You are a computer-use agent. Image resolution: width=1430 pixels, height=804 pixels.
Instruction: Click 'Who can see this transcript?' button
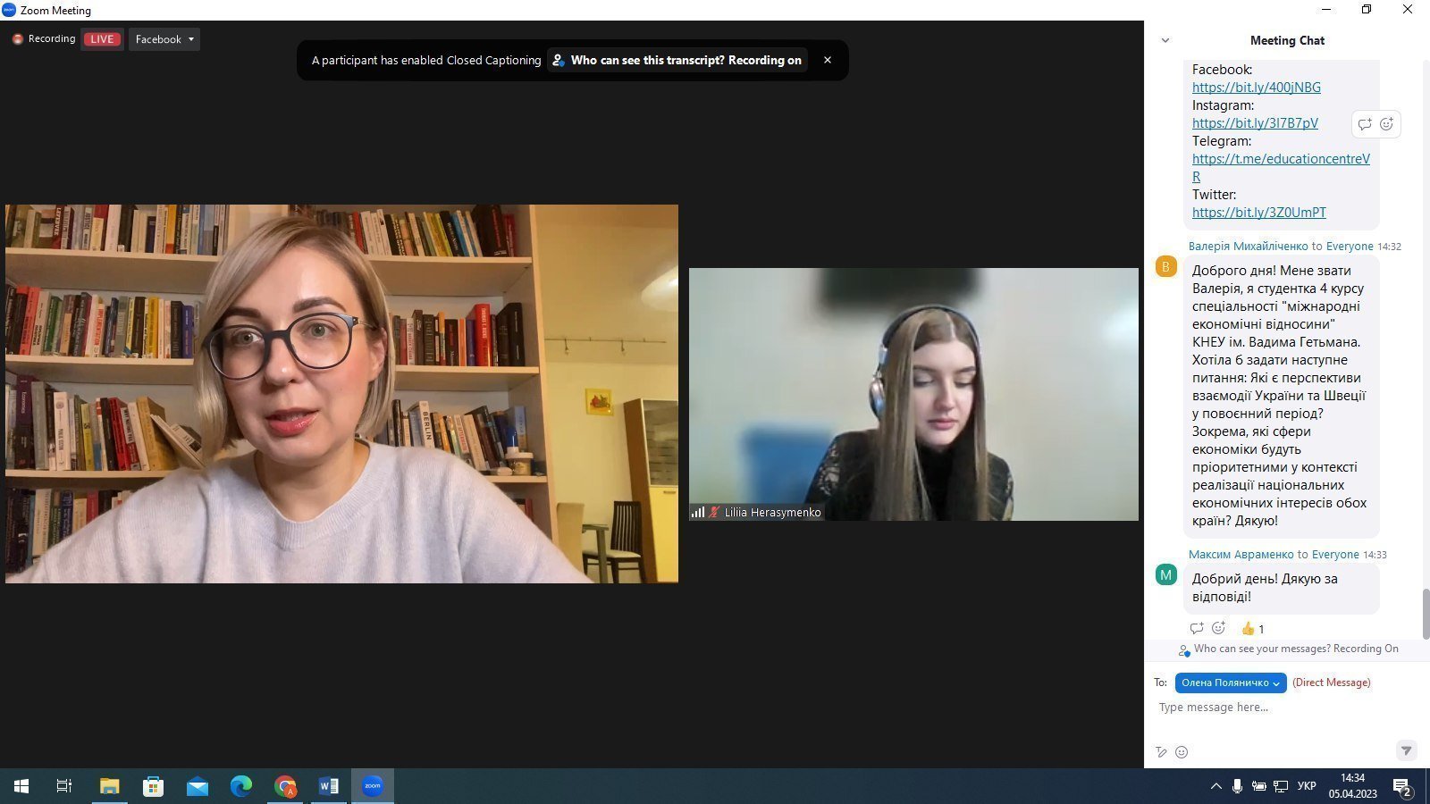pyautogui.click(x=677, y=60)
